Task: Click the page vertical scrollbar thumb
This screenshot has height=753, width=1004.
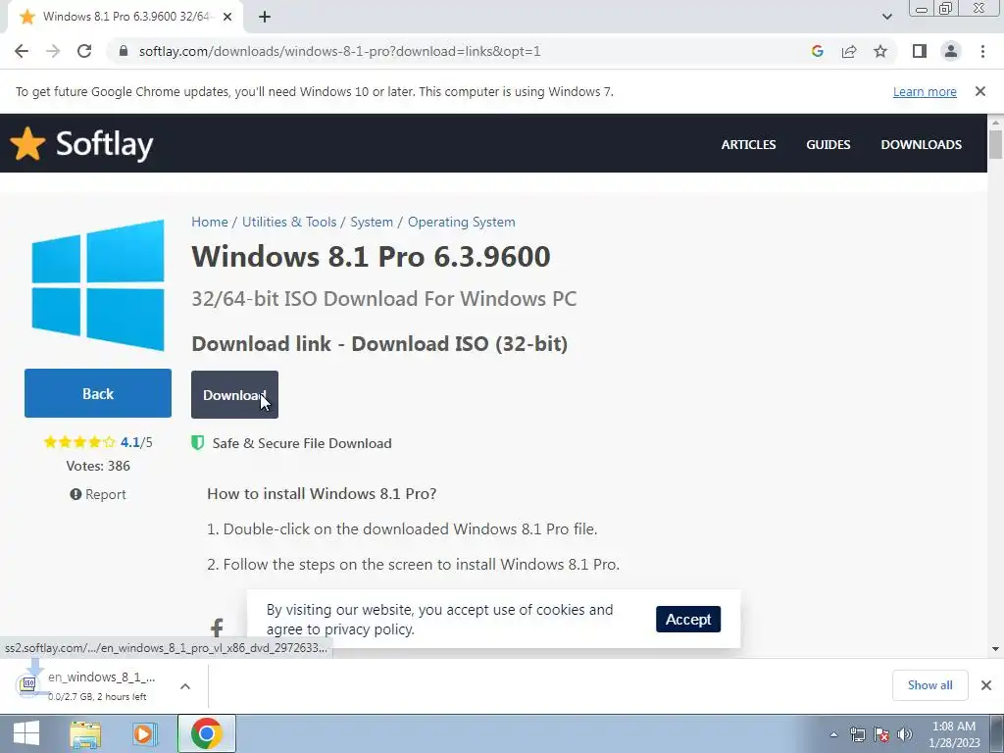Action: (995, 144)
